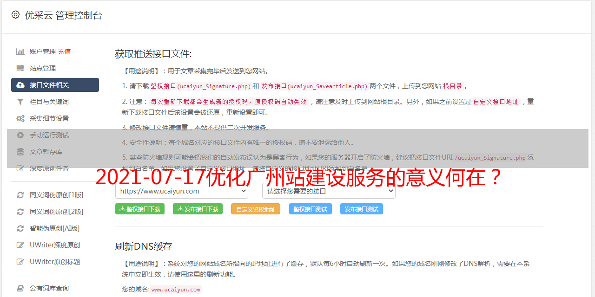Click the refresh icon for 智能伪原创[AI版]

click(20, 228)
